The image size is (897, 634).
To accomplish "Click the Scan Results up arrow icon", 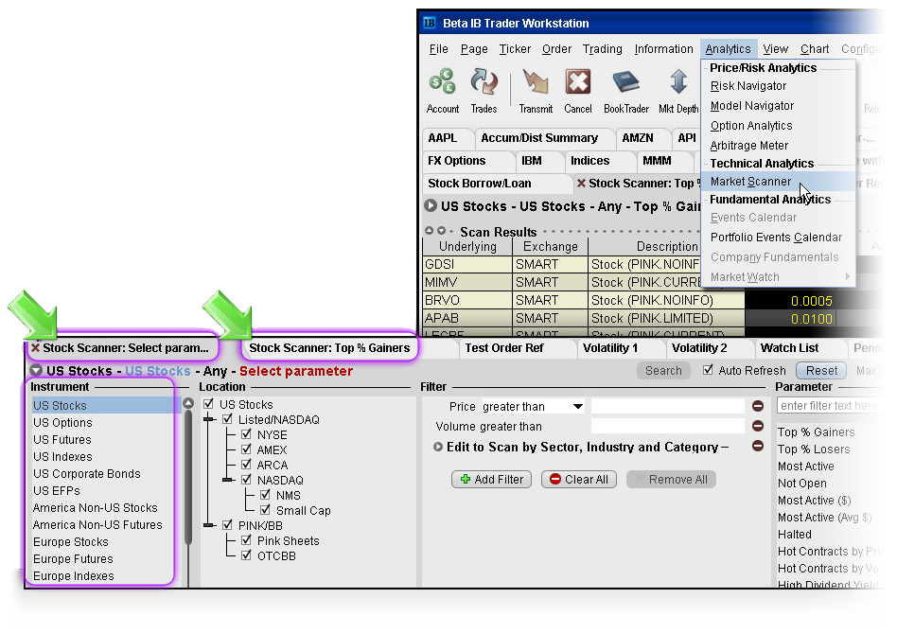I will click(429, 231).
